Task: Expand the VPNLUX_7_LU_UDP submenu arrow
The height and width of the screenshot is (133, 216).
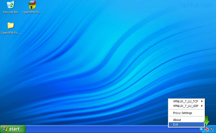Action: coord(202,106)
